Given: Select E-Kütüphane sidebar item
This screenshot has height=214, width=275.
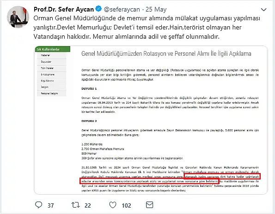Looking at the screenshot, I should tap(52, 75).
